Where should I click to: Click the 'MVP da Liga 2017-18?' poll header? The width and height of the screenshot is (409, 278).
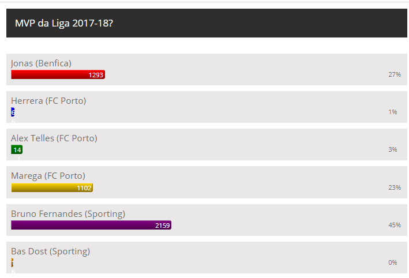(x=63, y=23)
